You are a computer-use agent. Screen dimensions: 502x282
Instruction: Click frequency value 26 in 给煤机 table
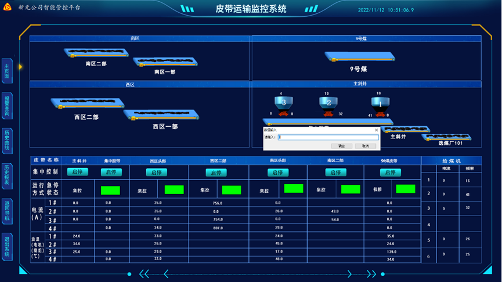(x=468, y=239)
